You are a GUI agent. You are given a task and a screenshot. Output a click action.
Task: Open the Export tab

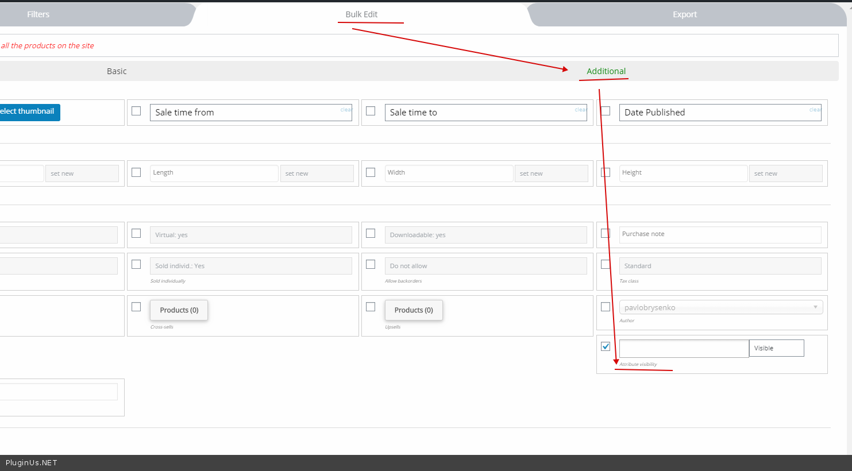684,14
